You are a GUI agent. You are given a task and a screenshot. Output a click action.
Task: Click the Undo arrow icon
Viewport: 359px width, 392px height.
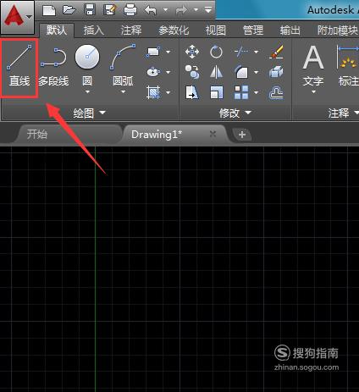point(151,10)
